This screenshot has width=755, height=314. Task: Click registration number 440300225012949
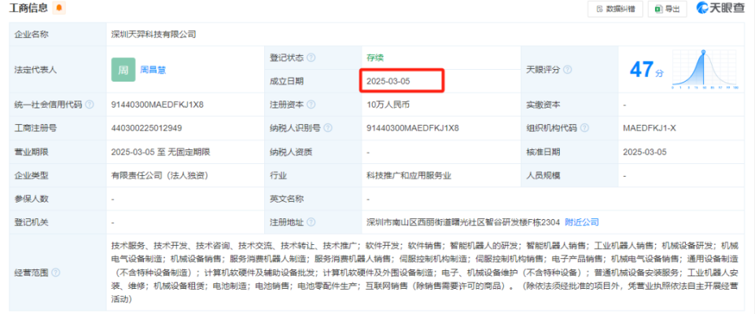click(146, 128)
